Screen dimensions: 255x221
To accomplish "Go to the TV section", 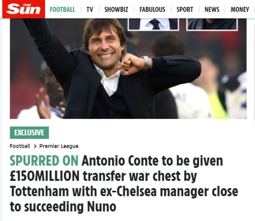I will pyautogui.click(x=90, y=9).
